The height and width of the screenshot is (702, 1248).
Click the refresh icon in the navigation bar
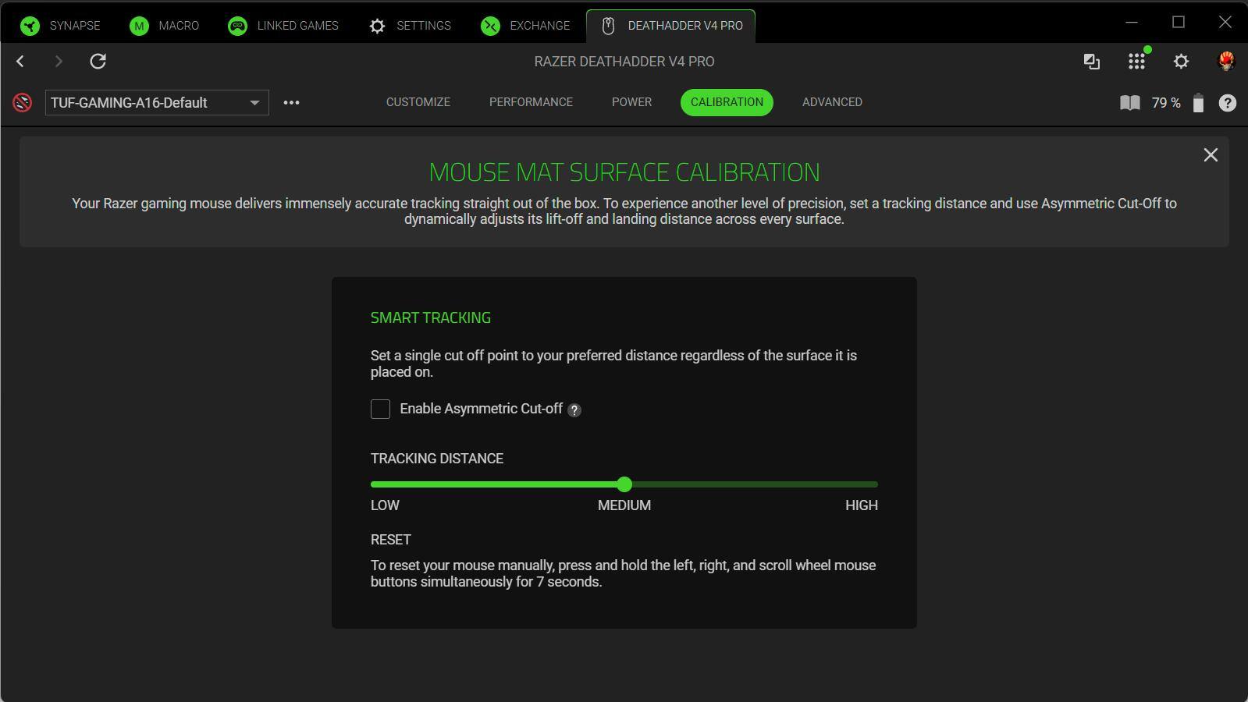98,62
